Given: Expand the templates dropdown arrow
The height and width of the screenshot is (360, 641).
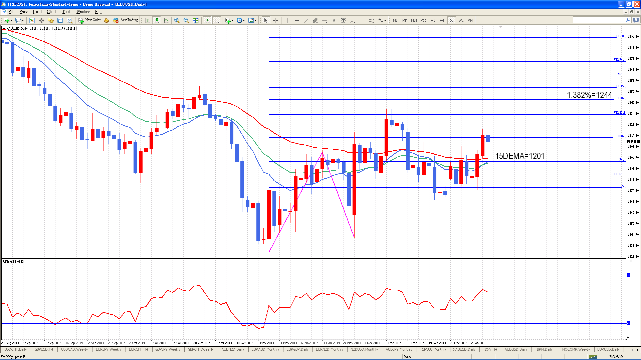Looking at the screenshot, I should click(255, 20).
